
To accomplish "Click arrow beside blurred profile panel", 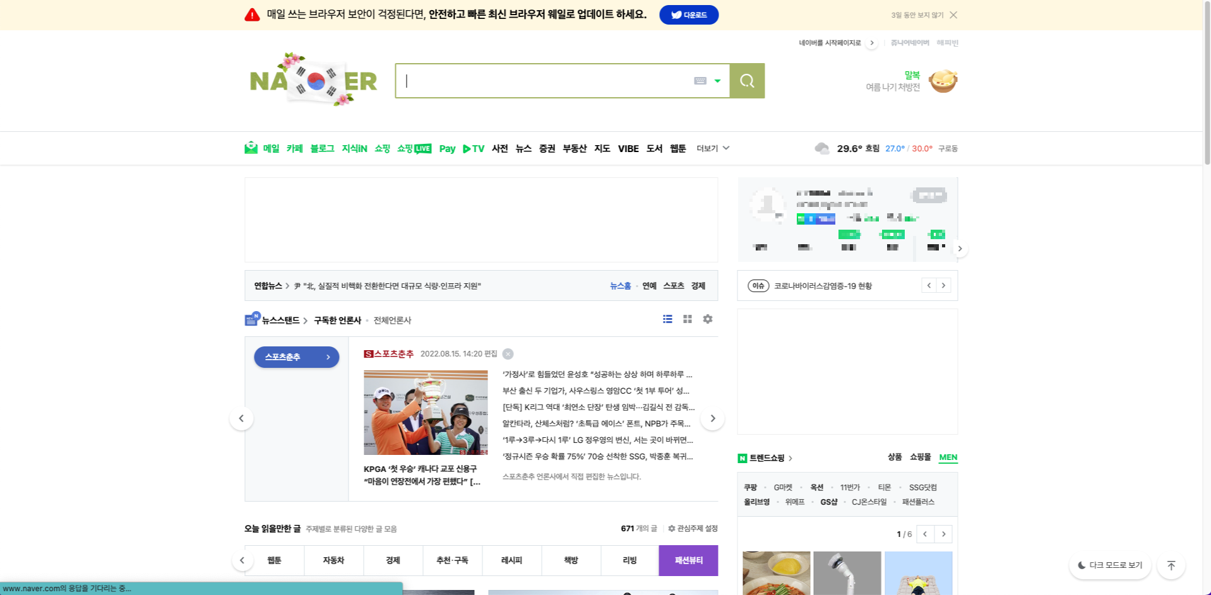I will [x=960, y=249].
